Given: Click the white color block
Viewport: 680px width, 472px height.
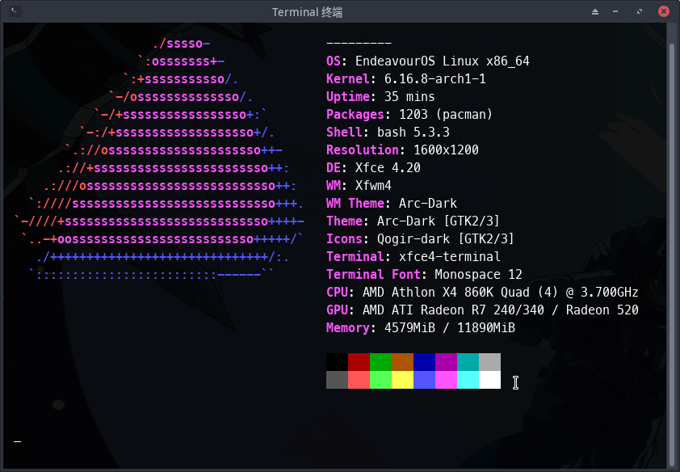Looking at the screenshot, I should [489, 380].
